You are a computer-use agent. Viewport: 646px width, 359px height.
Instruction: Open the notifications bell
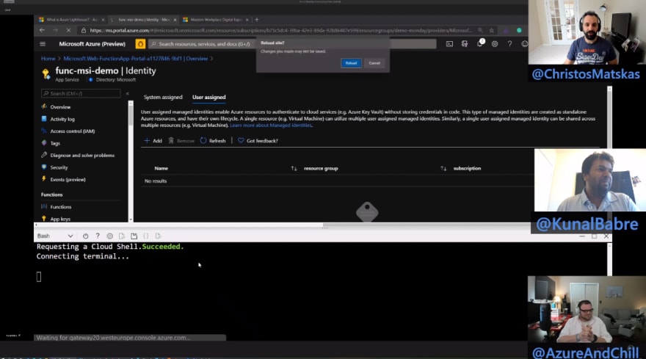(x=480, y=43)
